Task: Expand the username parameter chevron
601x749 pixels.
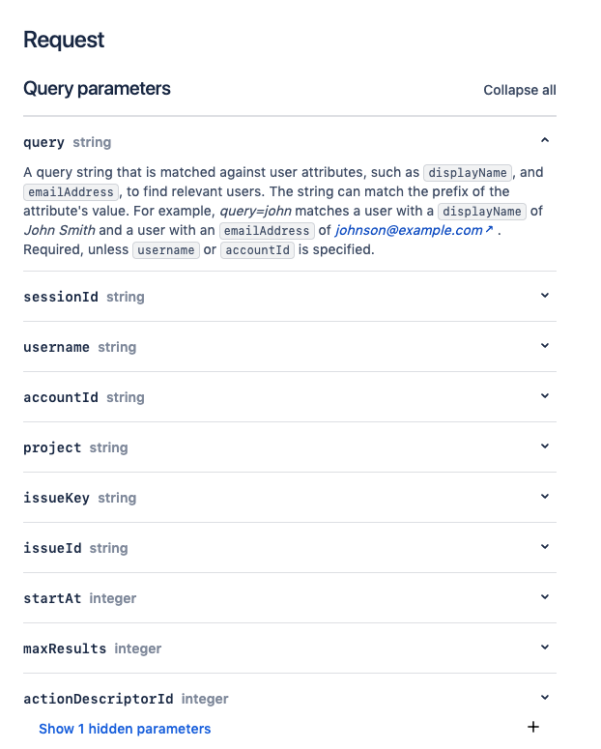Action: click(545, 346)
